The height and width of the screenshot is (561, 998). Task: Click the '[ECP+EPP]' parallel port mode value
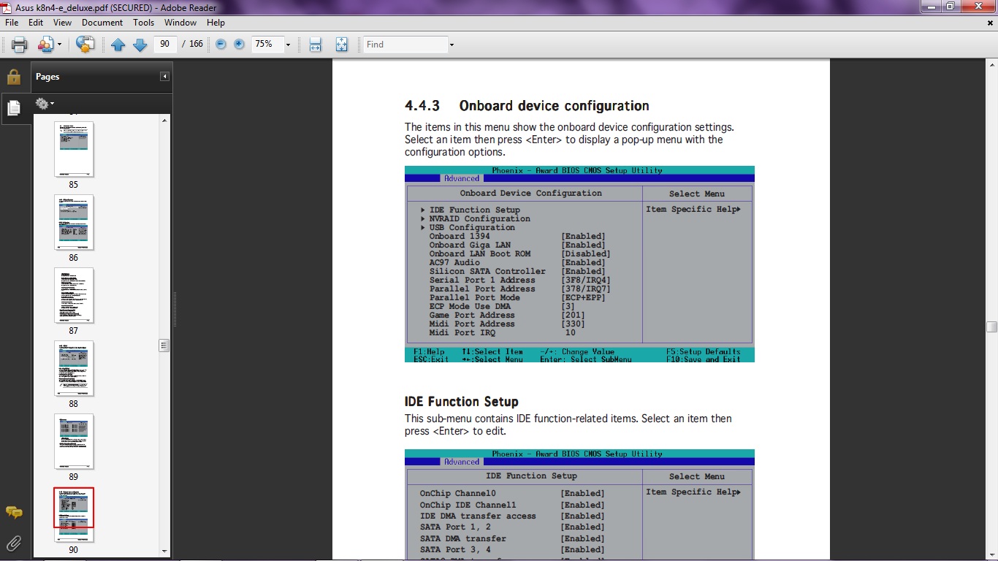pos(583,297)
